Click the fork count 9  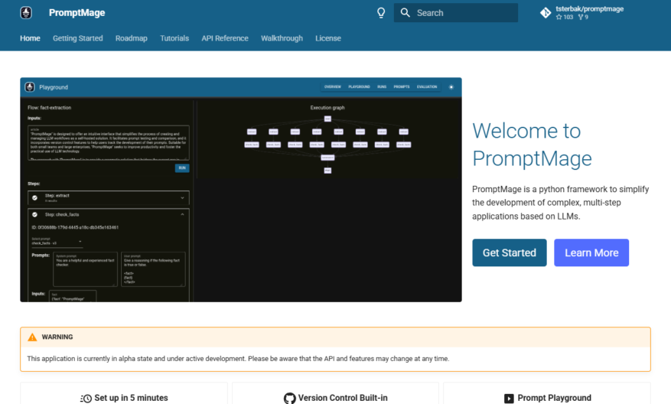[583, 17]
